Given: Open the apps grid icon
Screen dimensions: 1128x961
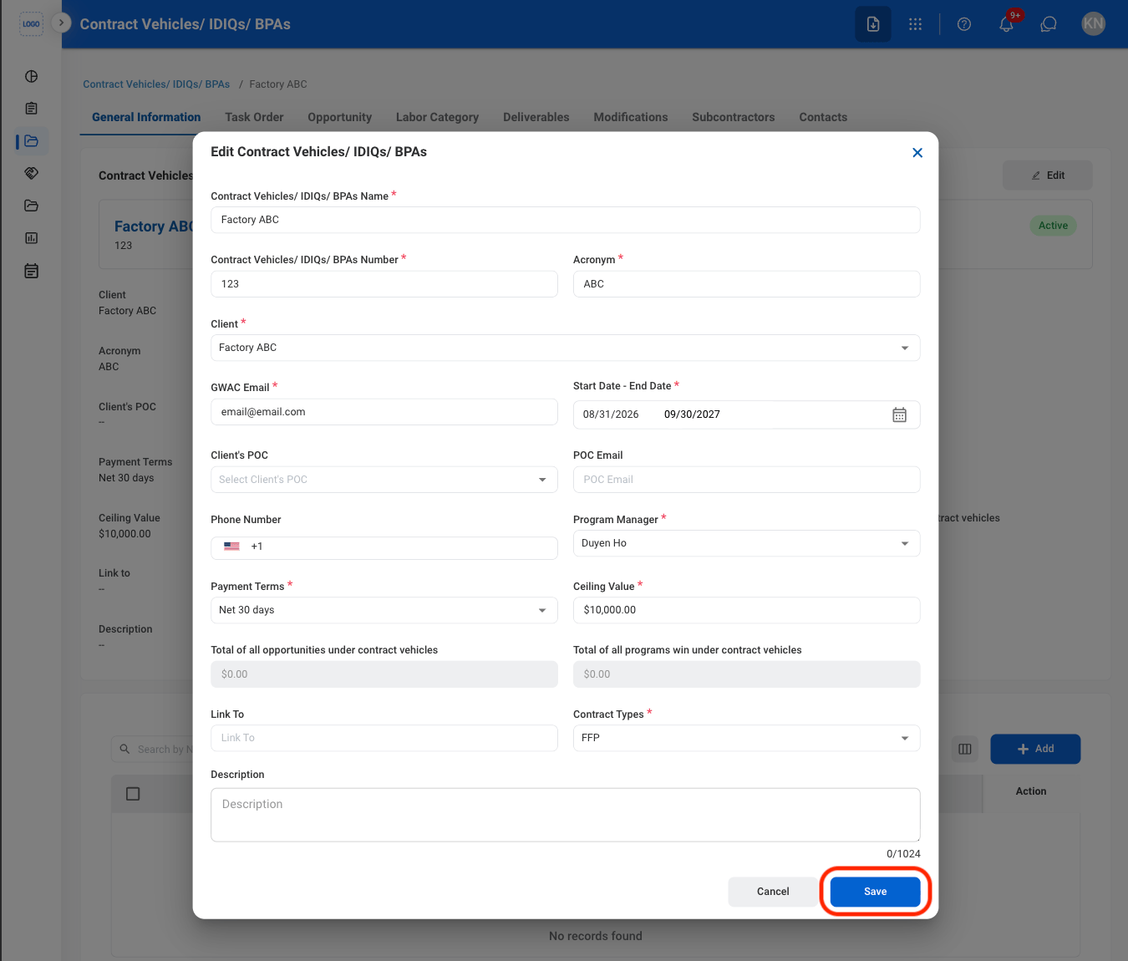Looking at the screenshot, I should tap(916, 24).
